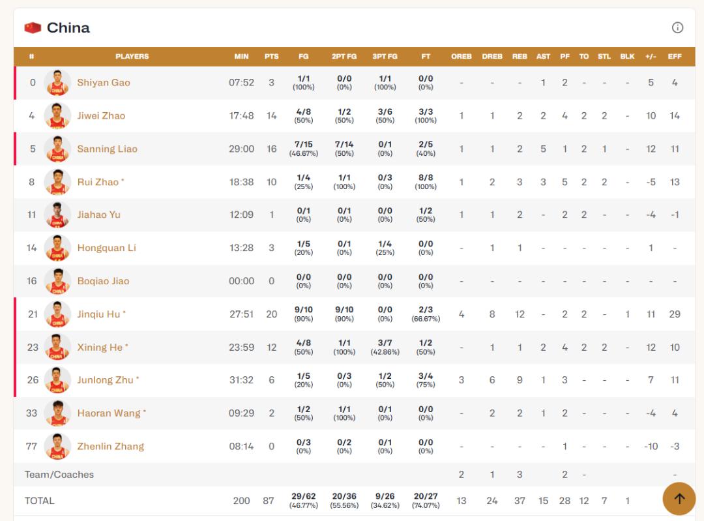
Task: Select Hongquan Li's name link
Action: pyautogui.click(x=106, y=248)
